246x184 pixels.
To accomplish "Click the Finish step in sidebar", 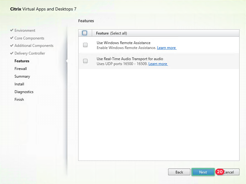I will point(19,100).
